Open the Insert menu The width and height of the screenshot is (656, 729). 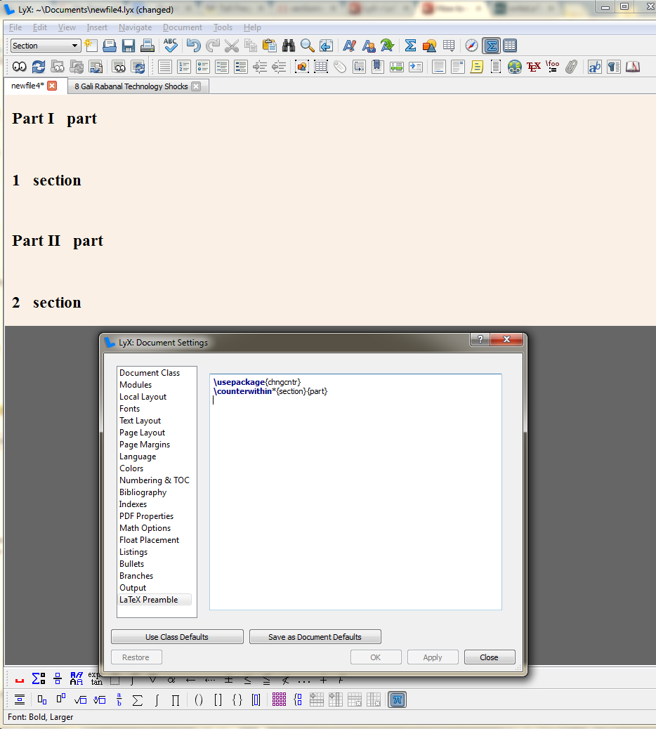[x=97, y=27]
